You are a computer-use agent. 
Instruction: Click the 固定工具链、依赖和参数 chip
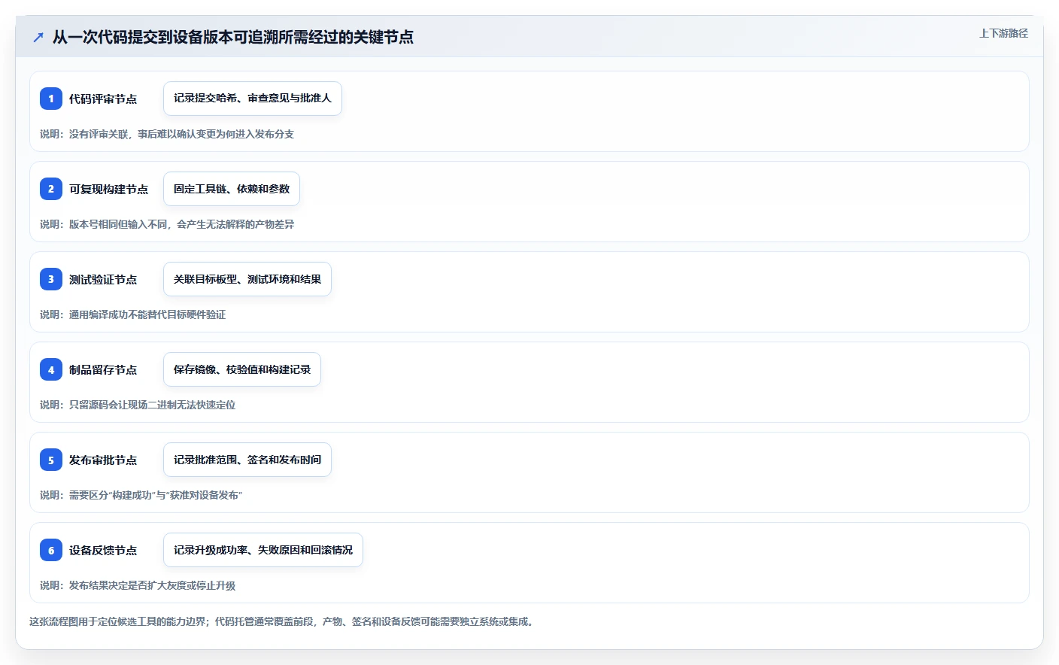tap(232, 189)
